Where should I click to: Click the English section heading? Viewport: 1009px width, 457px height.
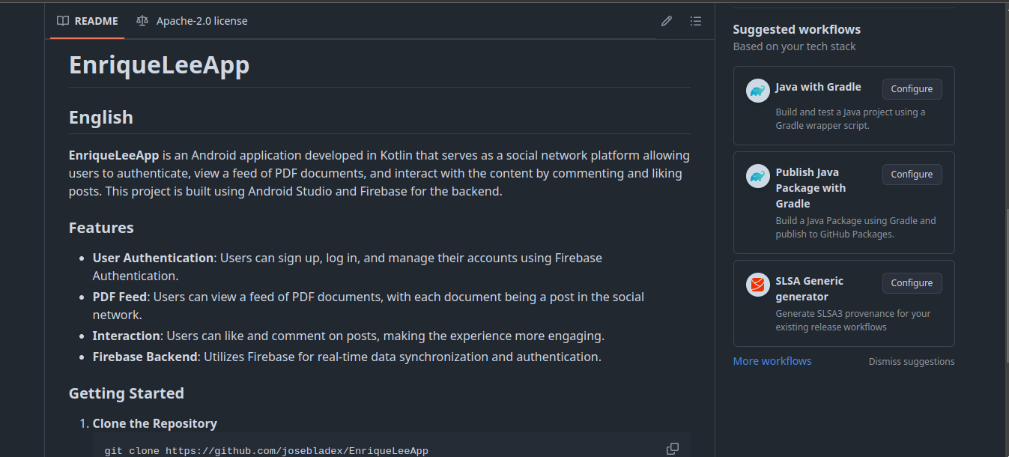pos(101,118)
